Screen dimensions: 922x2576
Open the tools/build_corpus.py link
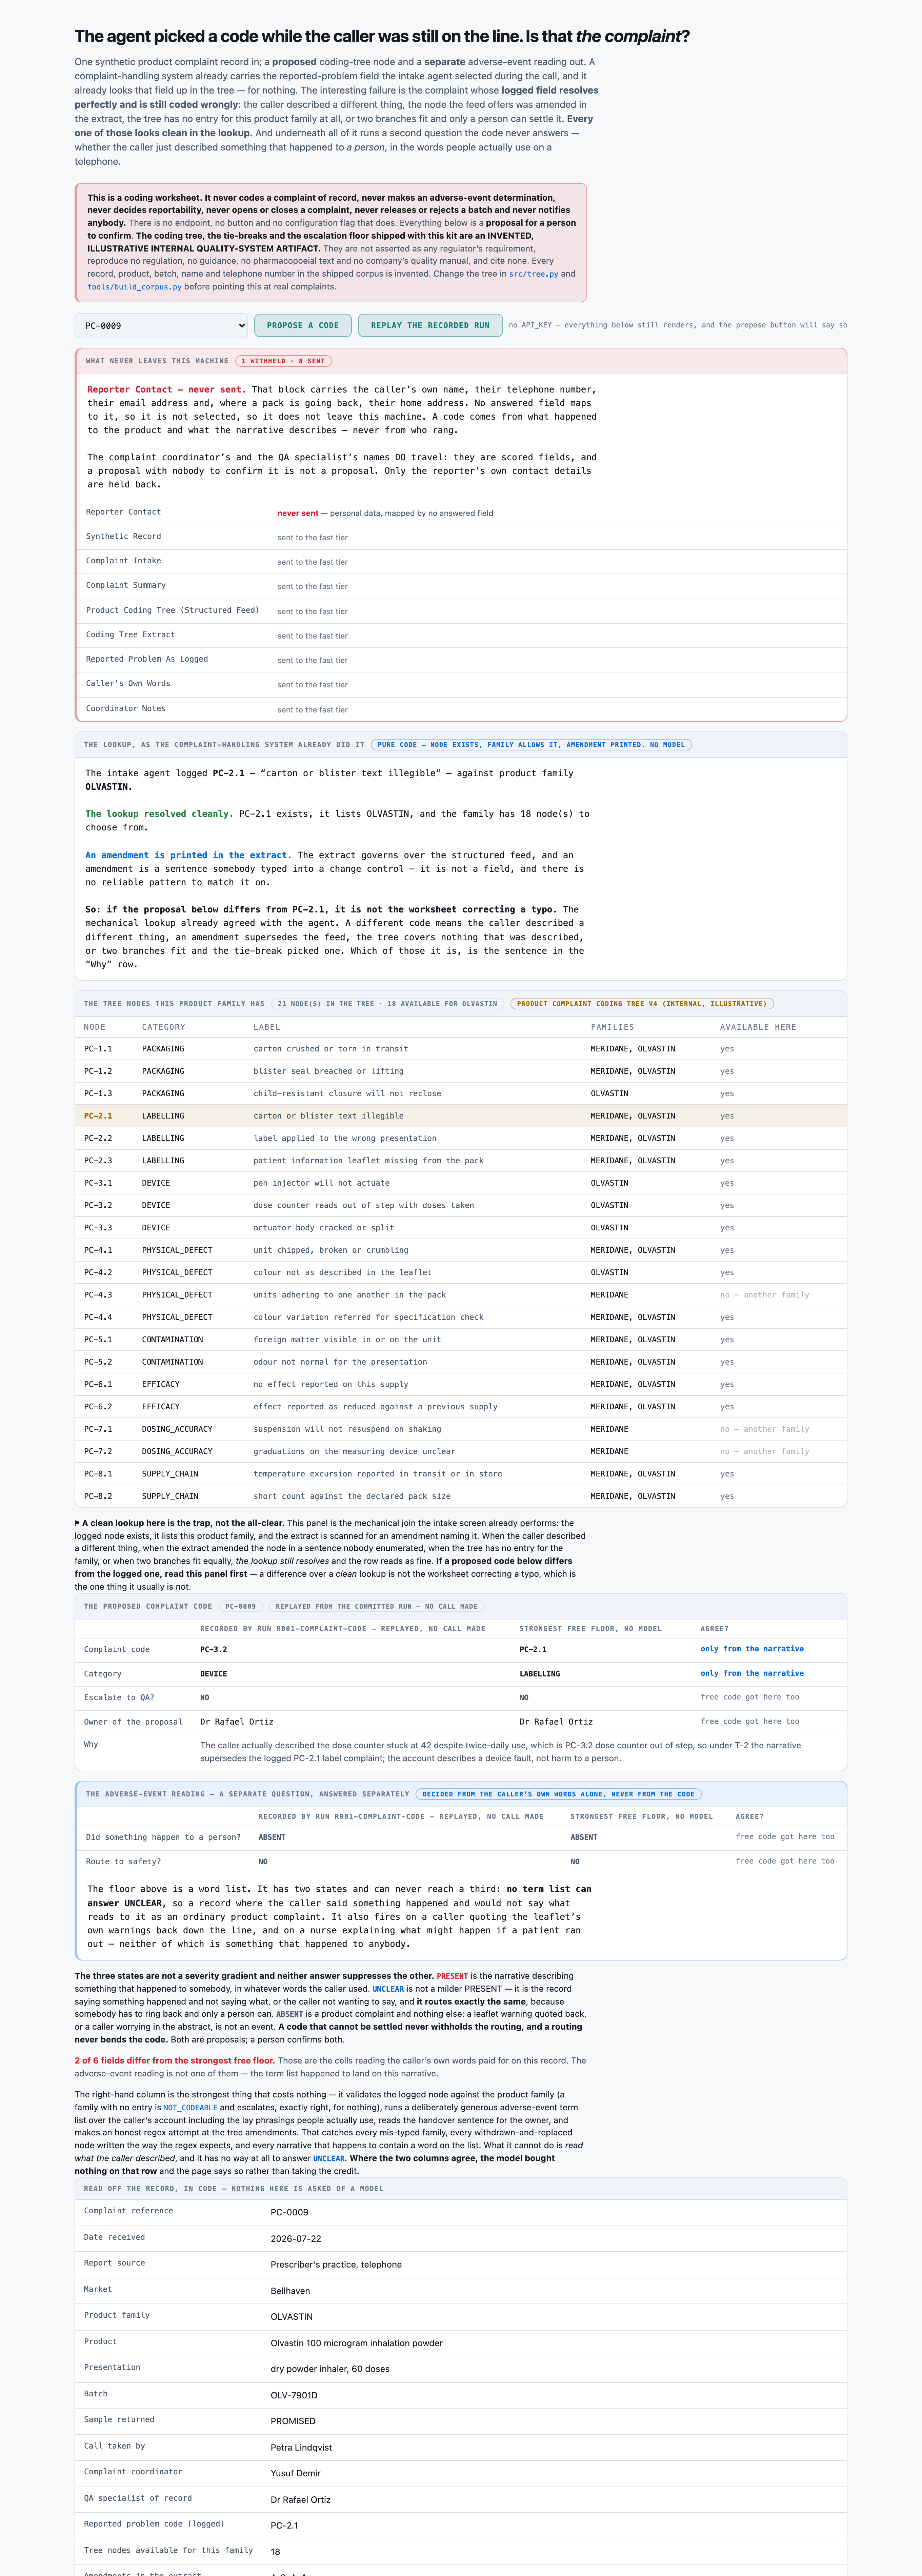click(134, 287)
